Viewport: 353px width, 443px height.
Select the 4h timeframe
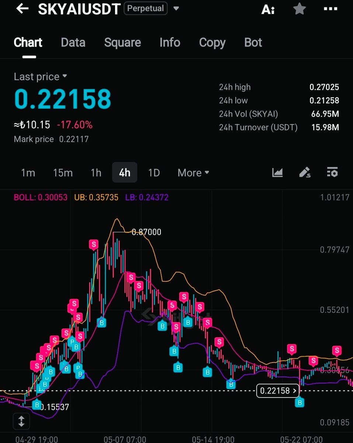125,172
